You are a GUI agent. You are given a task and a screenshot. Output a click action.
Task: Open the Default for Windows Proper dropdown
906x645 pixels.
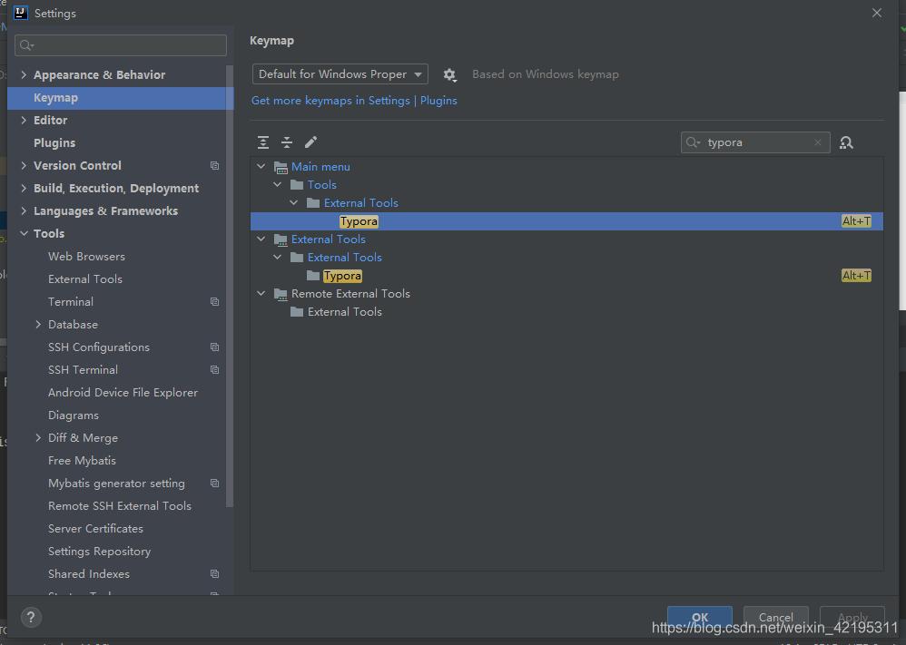click(x=340, y=74)
